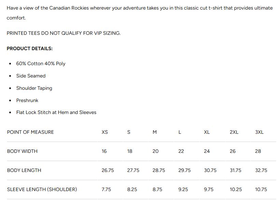The height and width of the screenshot is (201, 278).
Task: Click the "60% Cotton 40% Poly" bullet
Action: point(41,63)
